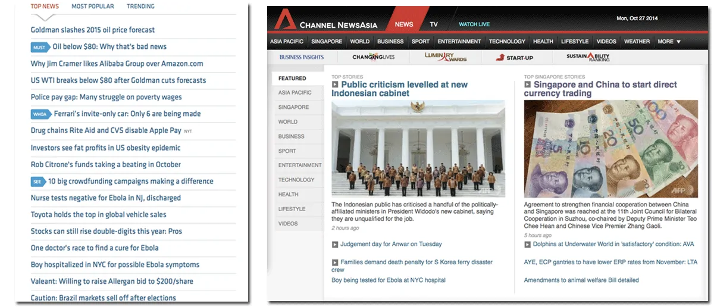Select SINGAPORE in side category list
This screenshot has width=714, height=307.
298,108
